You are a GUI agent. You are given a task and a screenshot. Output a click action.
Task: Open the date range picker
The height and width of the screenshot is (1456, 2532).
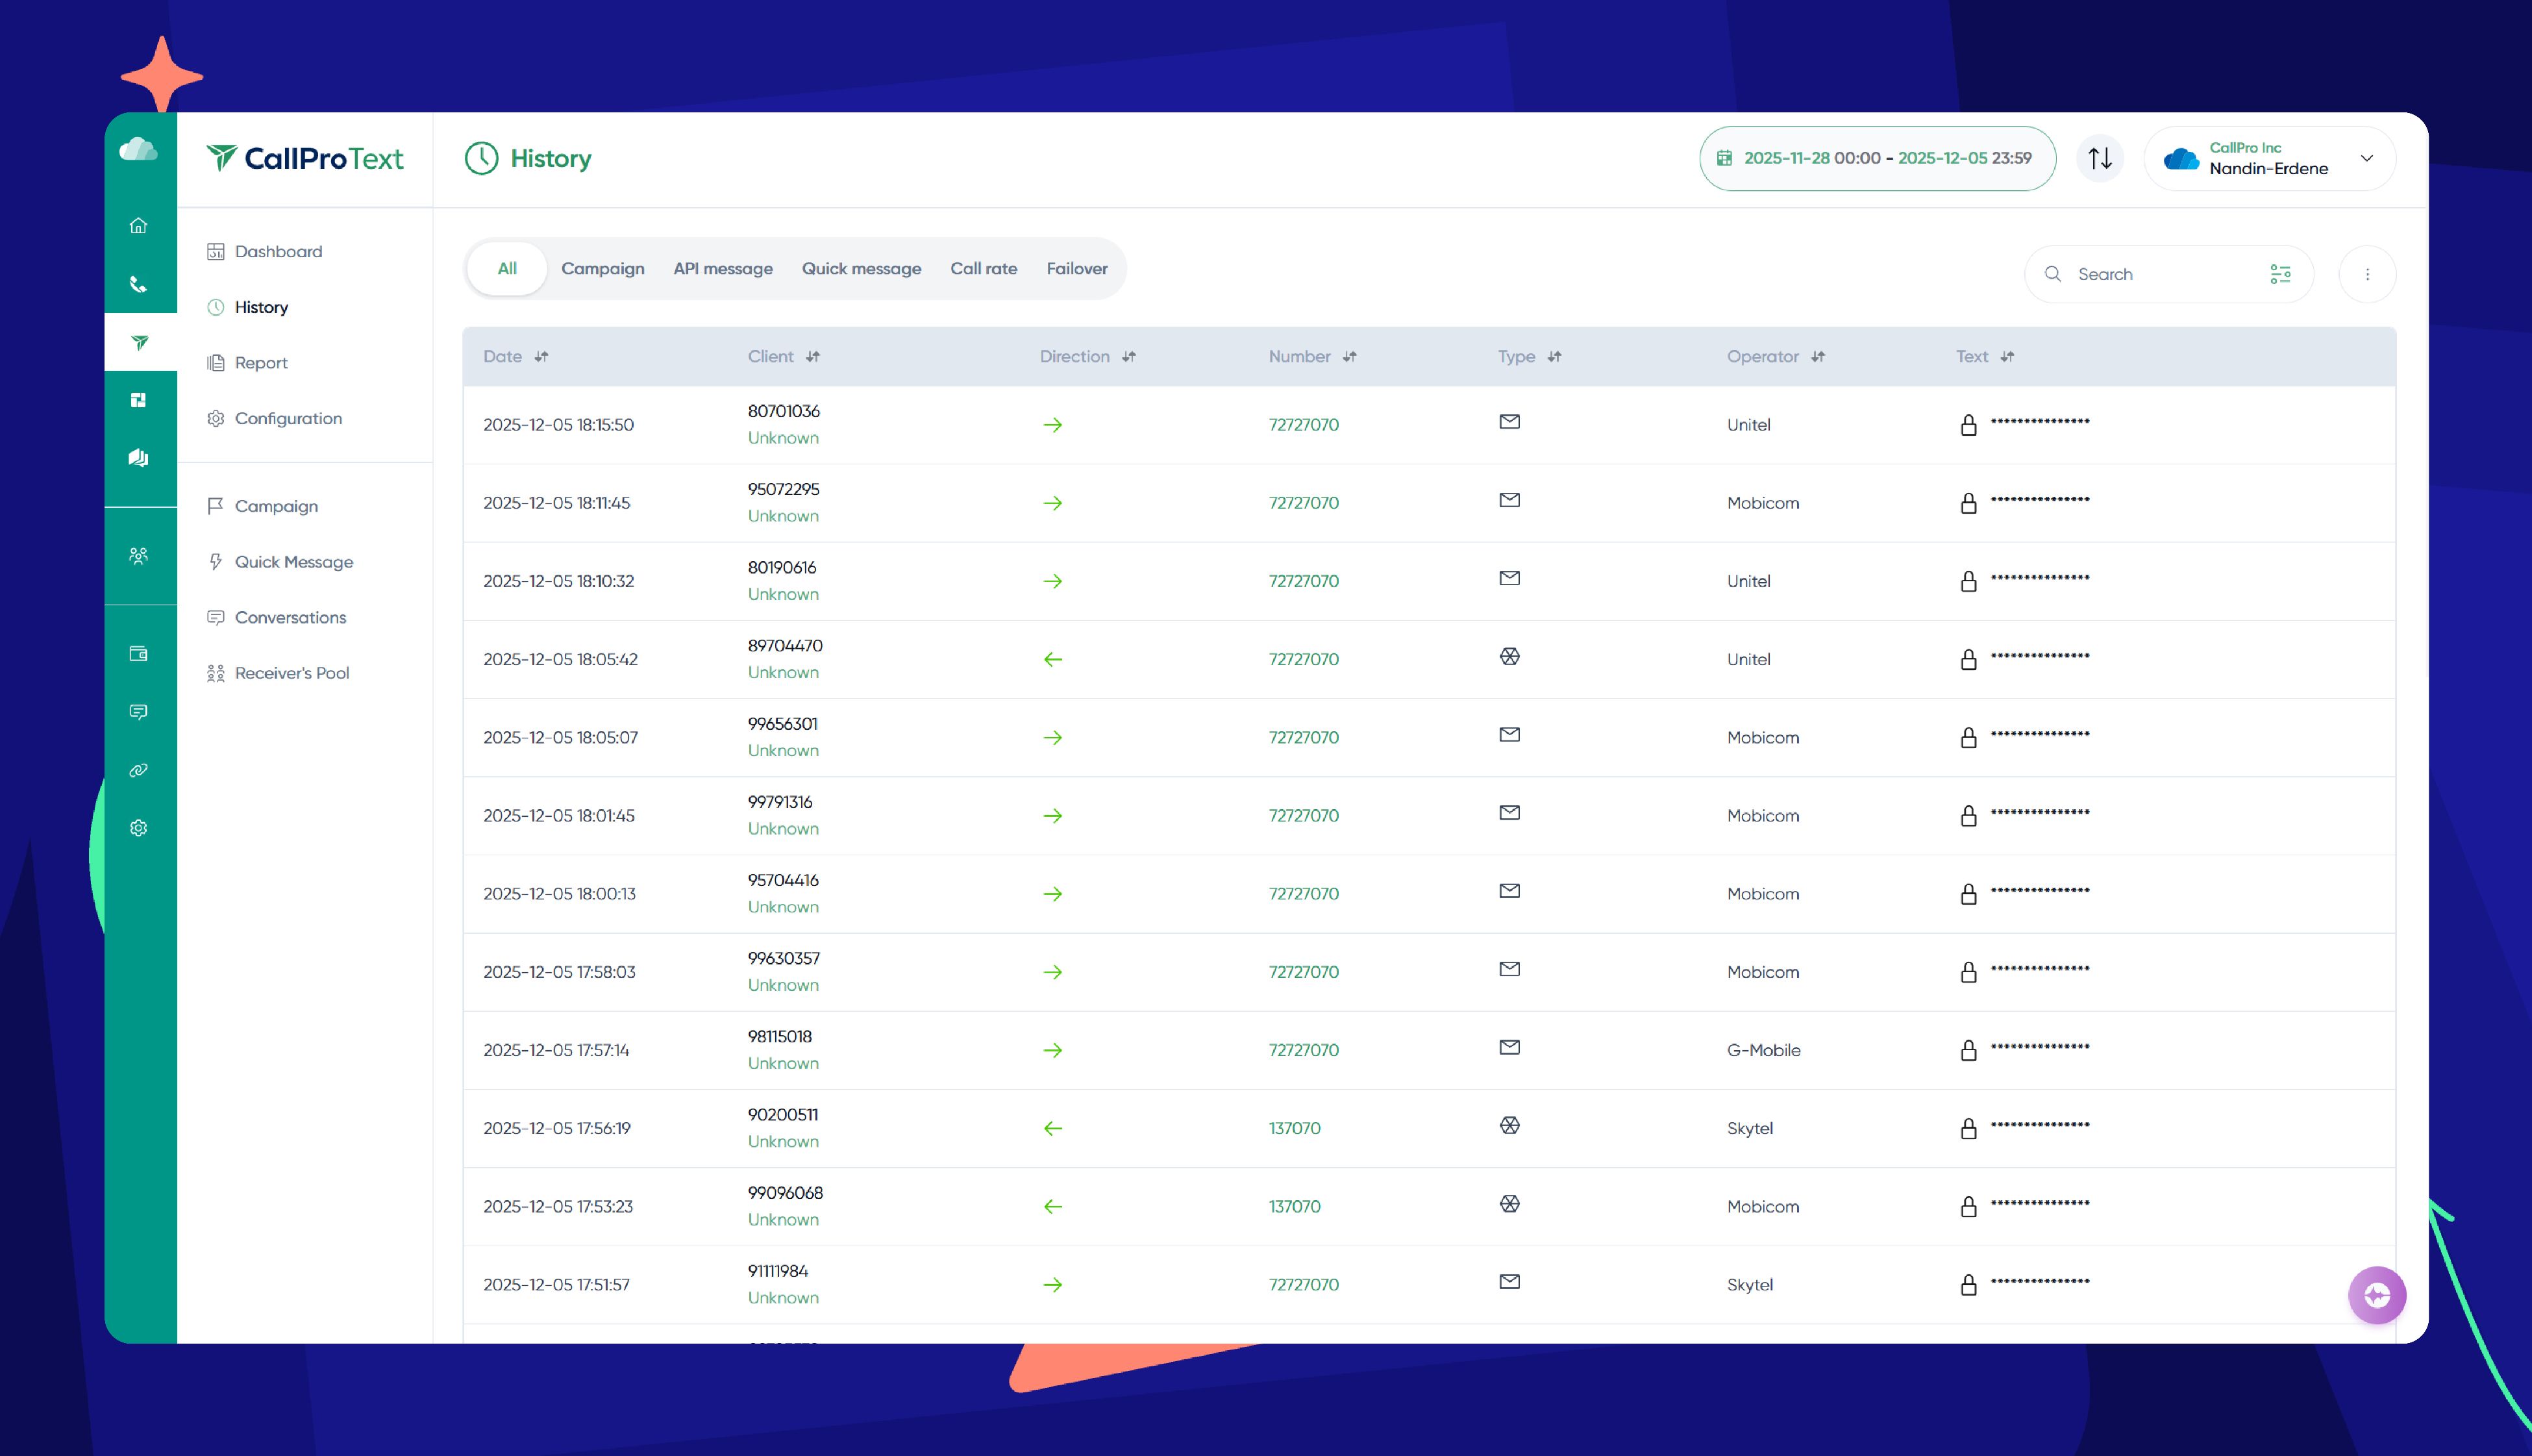click(1876, 158)
